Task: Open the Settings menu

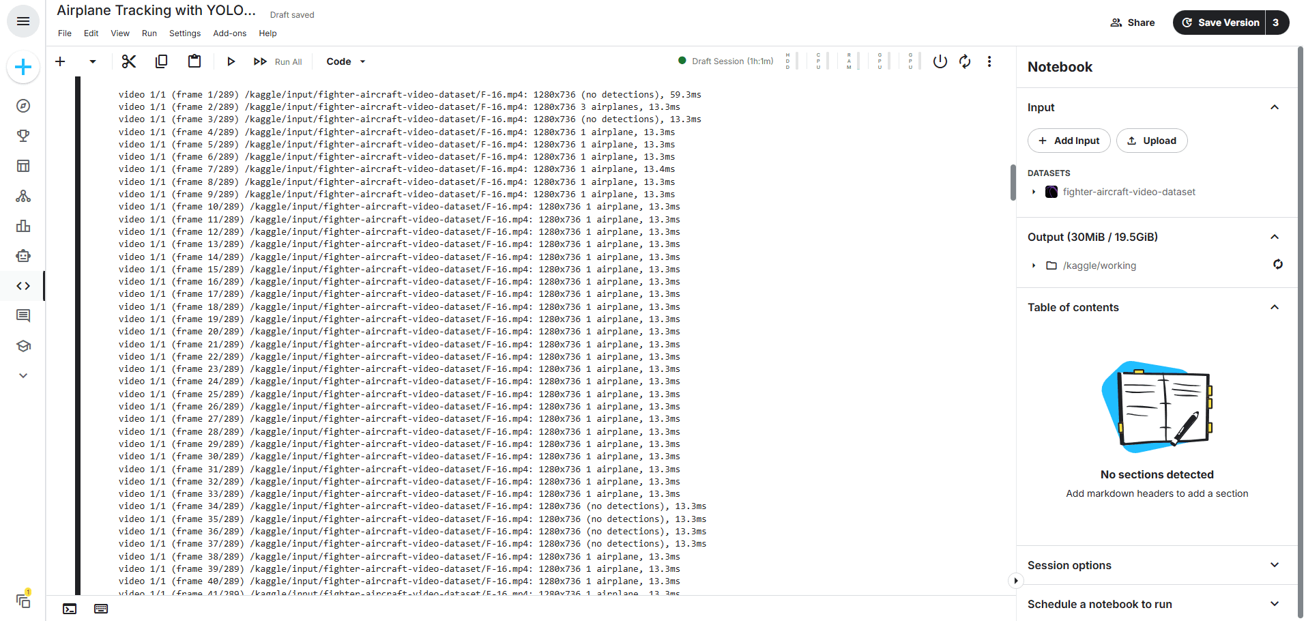Action: pyautogui.click(x=185, y=33)
